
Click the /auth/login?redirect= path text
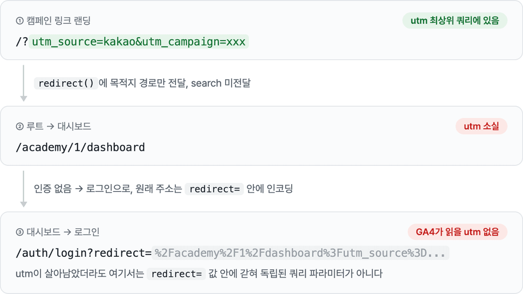click(83, 253)
